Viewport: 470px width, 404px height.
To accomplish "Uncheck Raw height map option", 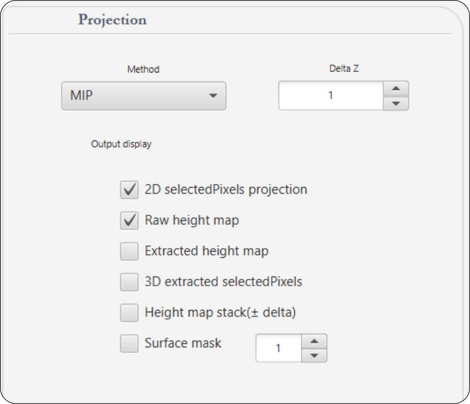I will (x=129, y=220).
